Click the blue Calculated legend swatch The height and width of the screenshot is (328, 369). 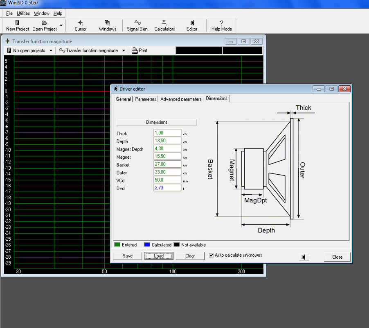[x=147, y=244]
